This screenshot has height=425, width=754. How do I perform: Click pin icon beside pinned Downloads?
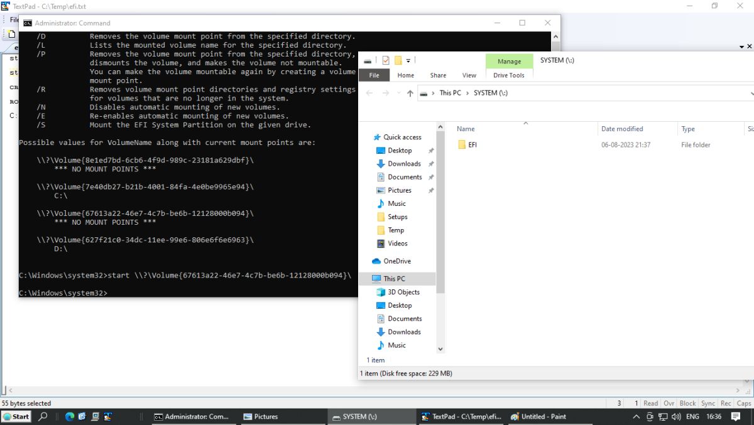pos(431,164)
